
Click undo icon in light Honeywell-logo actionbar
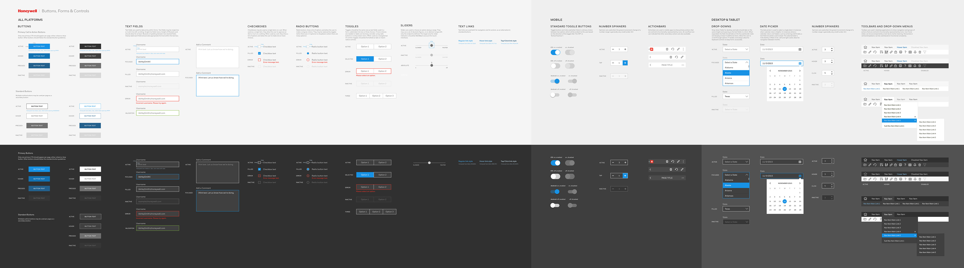click(673, 49)
